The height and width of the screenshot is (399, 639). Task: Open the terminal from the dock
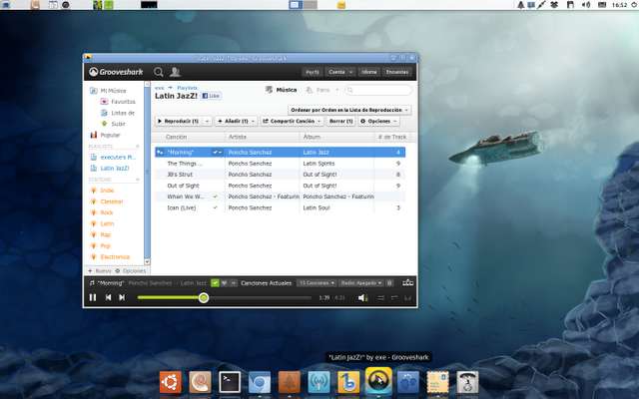point(229,381)
